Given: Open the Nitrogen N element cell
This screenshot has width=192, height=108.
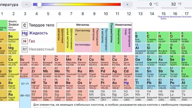Looking at the screenshot, I should click(x=163, y=37).
